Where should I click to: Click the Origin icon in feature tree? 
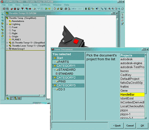tap(10, 36)
